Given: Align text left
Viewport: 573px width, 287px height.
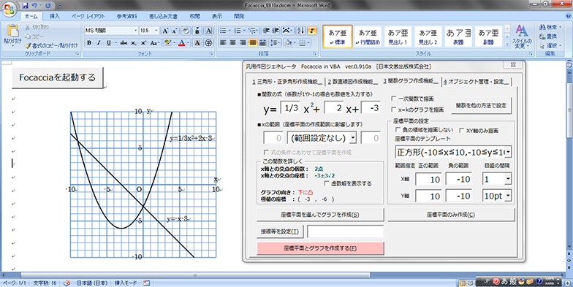Looking at the screenshot, I should pos(223,42).
